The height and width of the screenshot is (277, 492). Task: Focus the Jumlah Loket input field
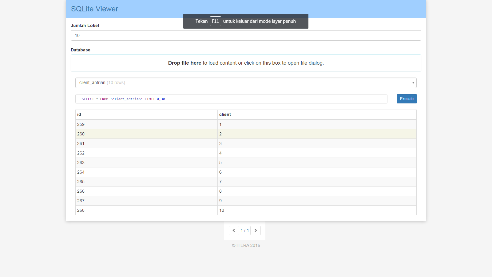(246, 35)
